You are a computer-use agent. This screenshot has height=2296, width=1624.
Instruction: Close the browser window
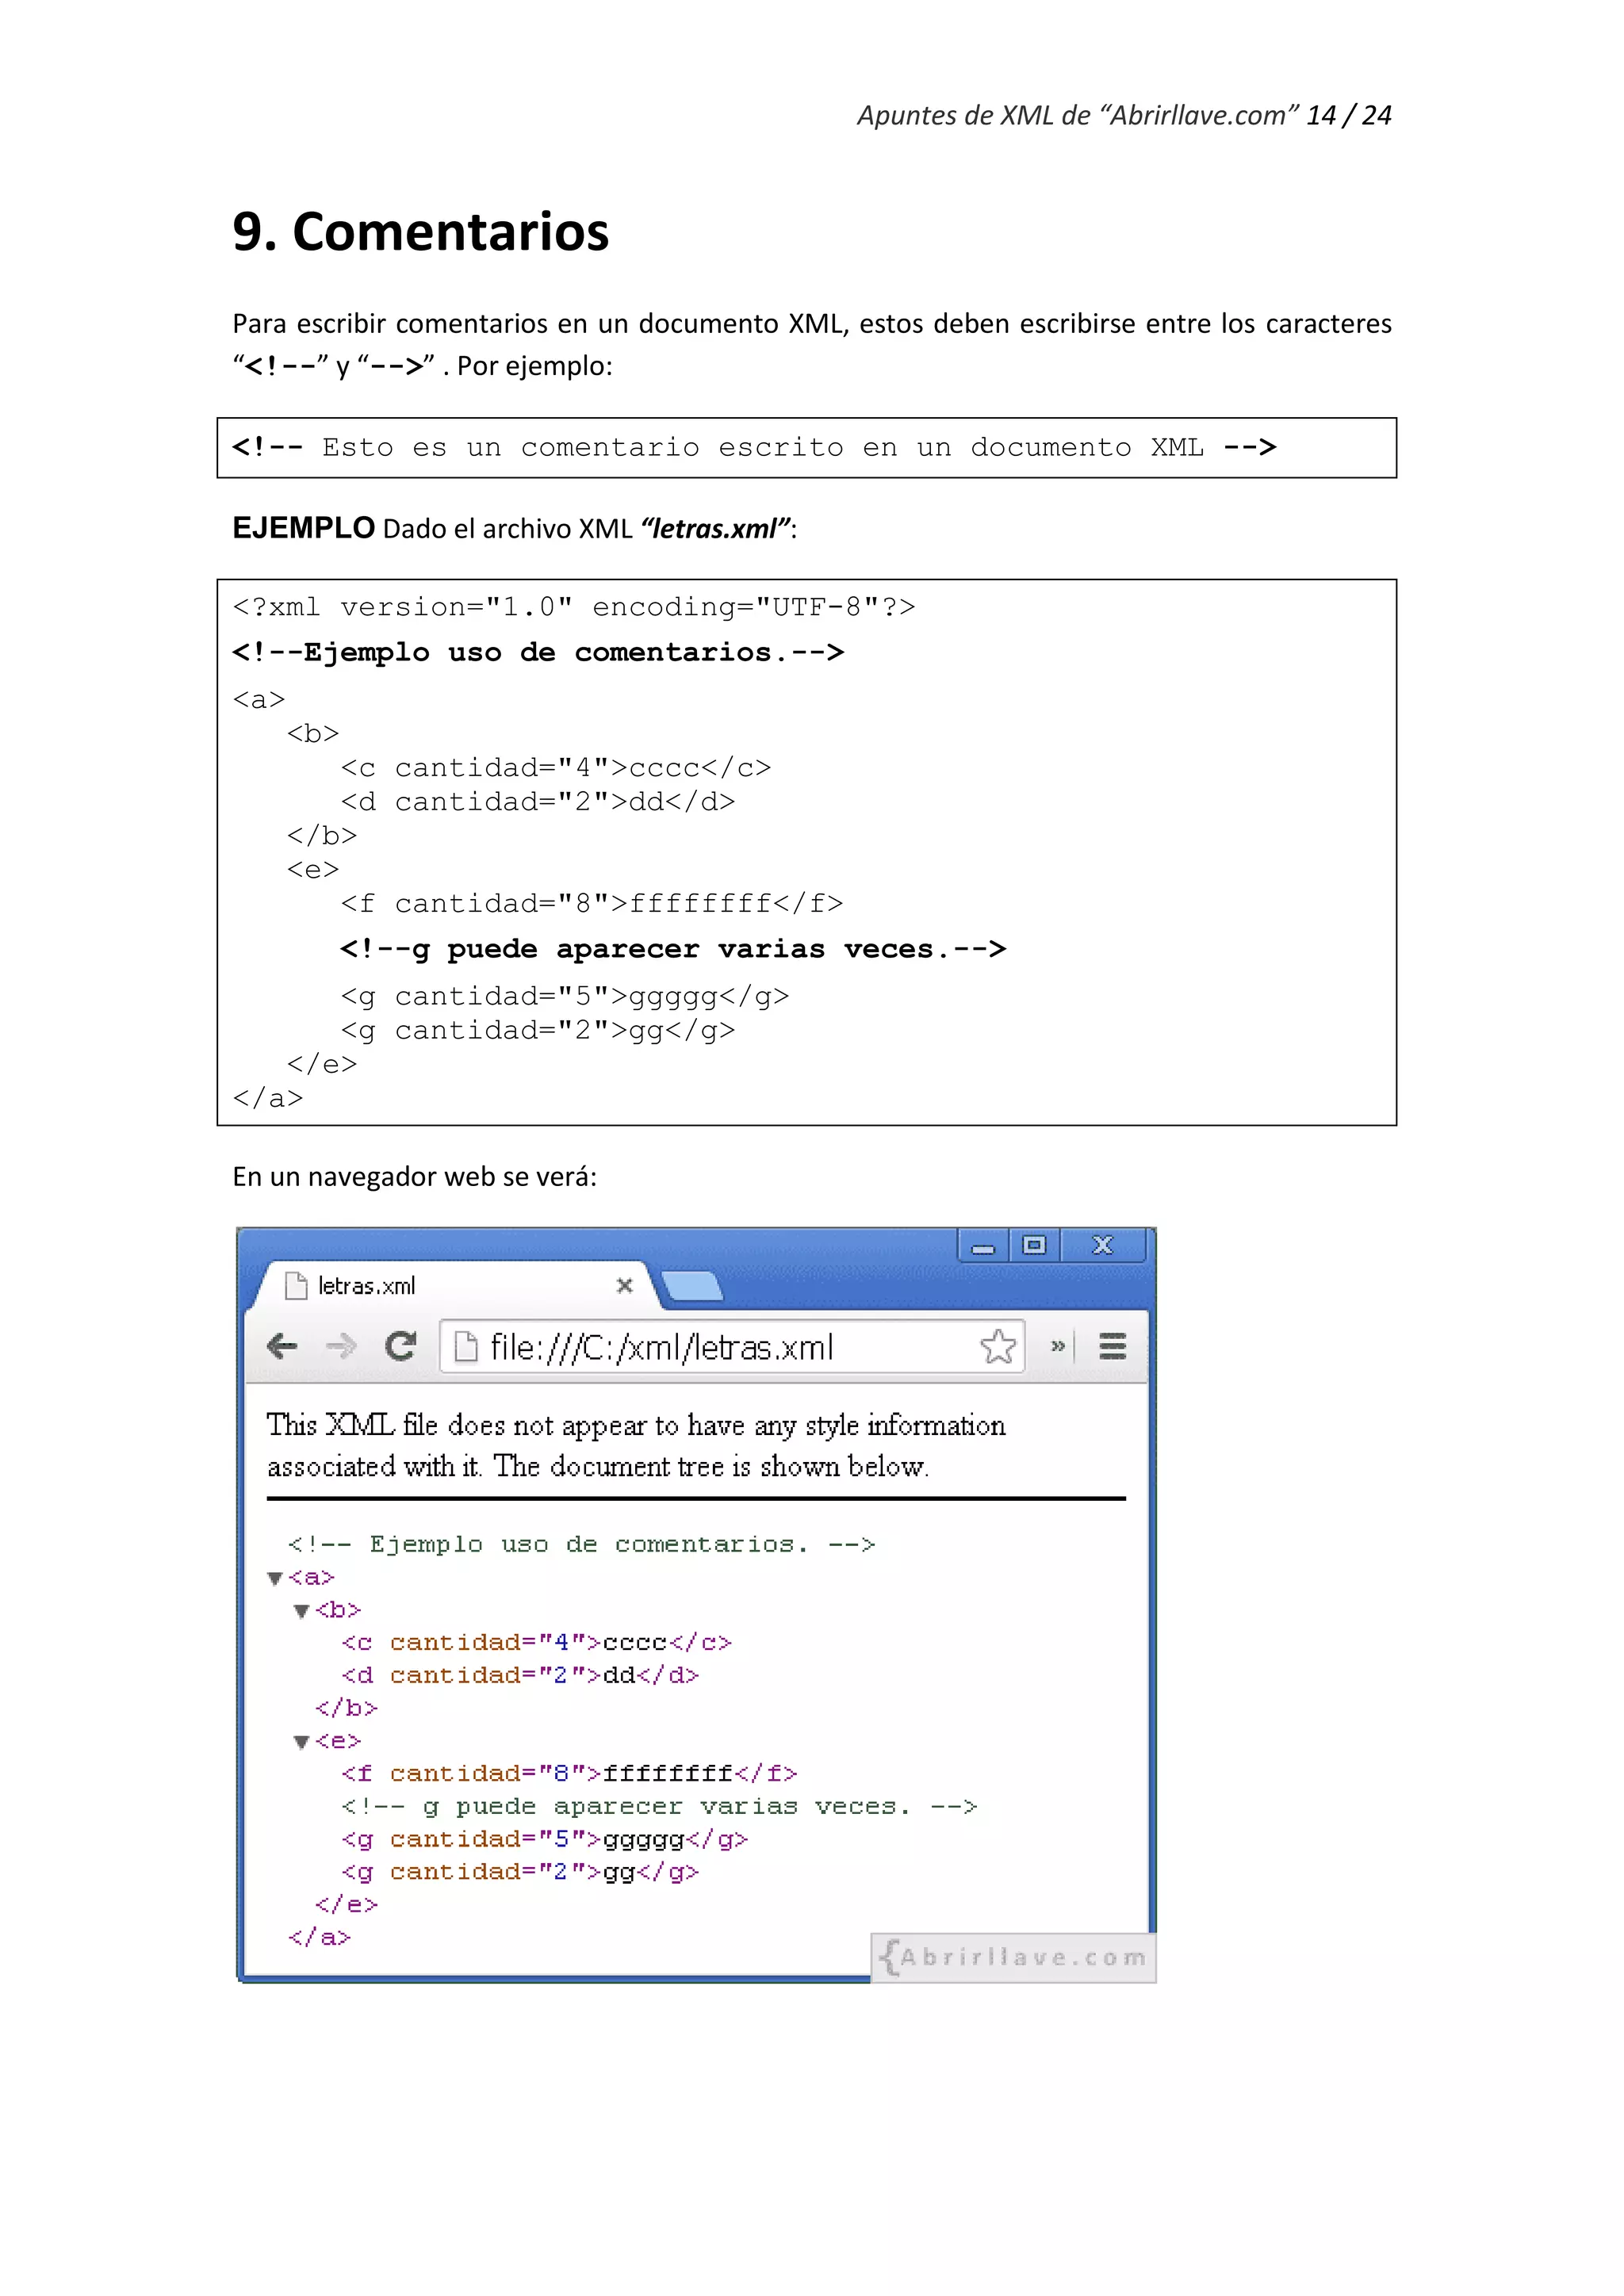1102,1245
